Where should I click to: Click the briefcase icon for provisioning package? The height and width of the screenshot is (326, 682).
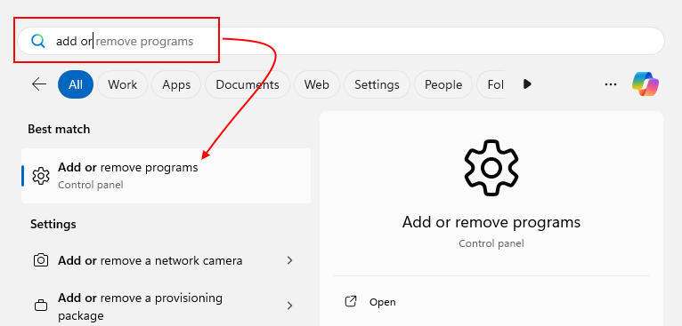tap(41, 306)
